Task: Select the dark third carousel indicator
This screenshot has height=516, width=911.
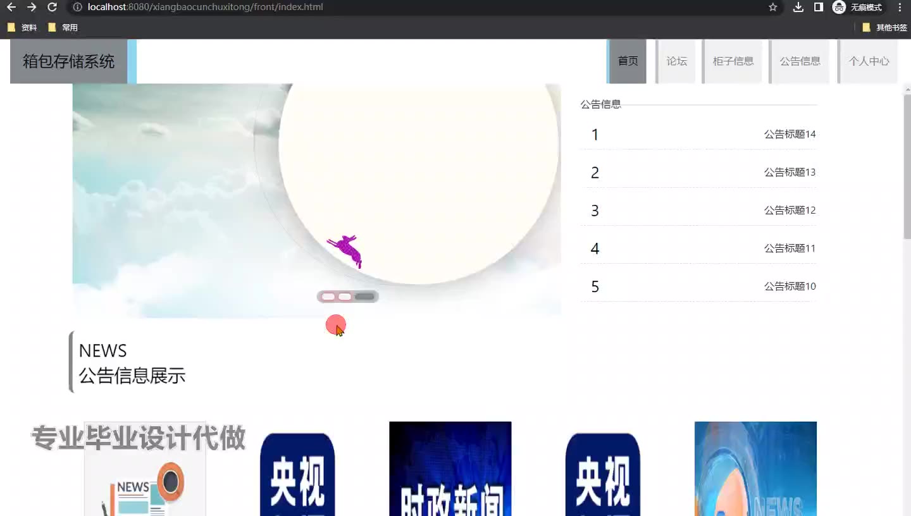Action: [x=364, y=297]
